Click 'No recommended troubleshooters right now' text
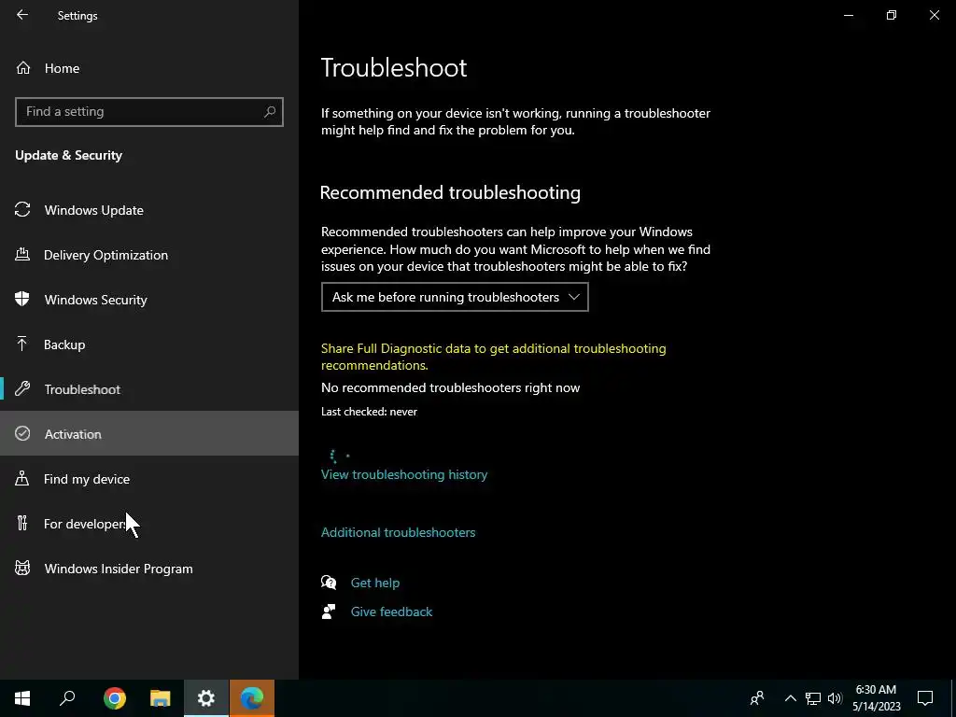This screenshot has height=717, width=956. [451, 387]
